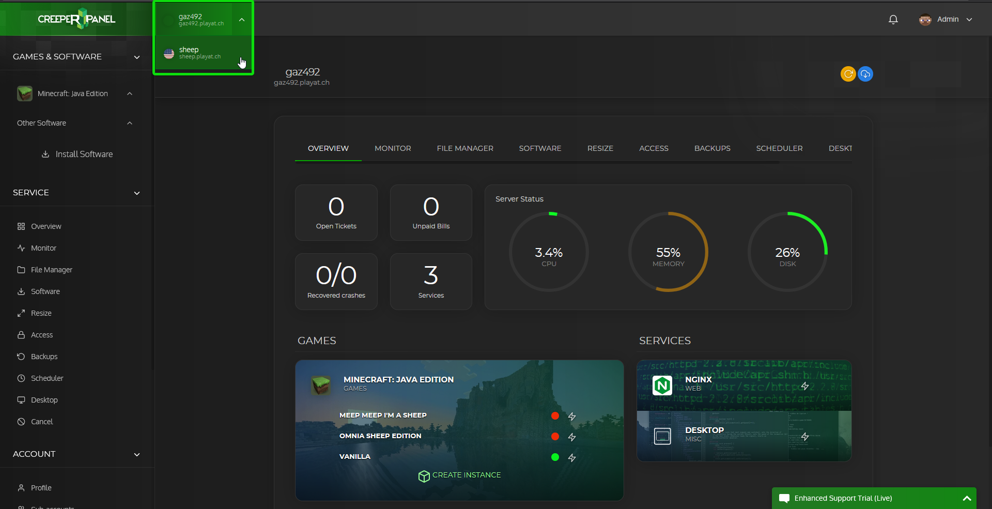Switch to the Monitor tab
Screen dimensions: 992x509
coord(393,148)
